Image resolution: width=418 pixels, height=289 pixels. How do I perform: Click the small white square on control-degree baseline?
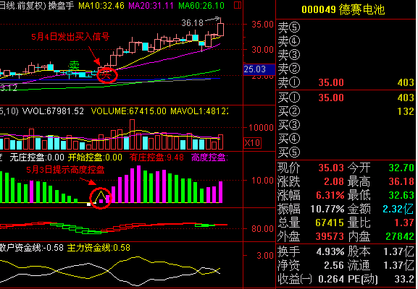89,204
